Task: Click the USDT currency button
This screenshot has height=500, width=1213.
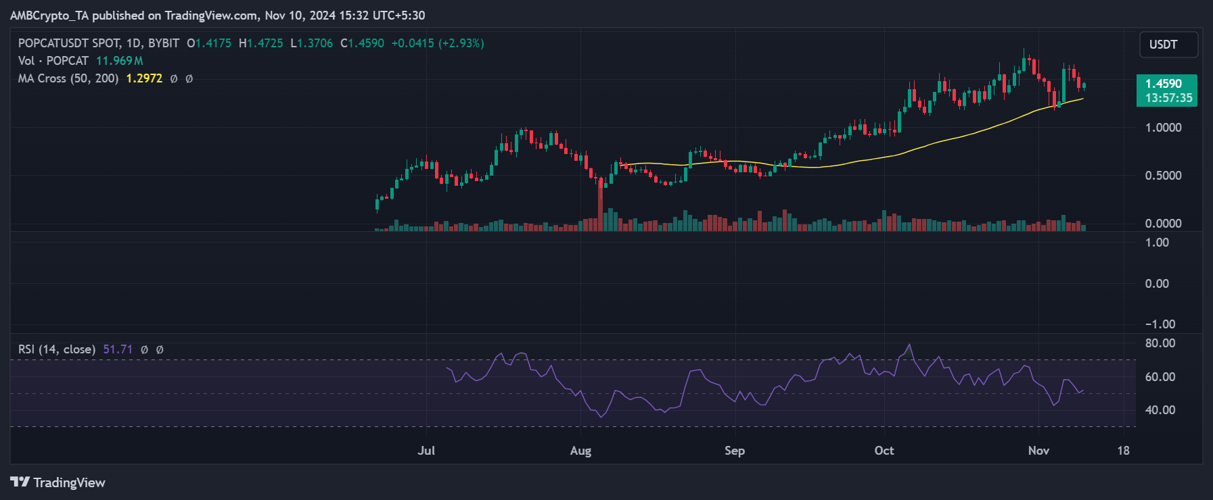Action: (1168, 45)
